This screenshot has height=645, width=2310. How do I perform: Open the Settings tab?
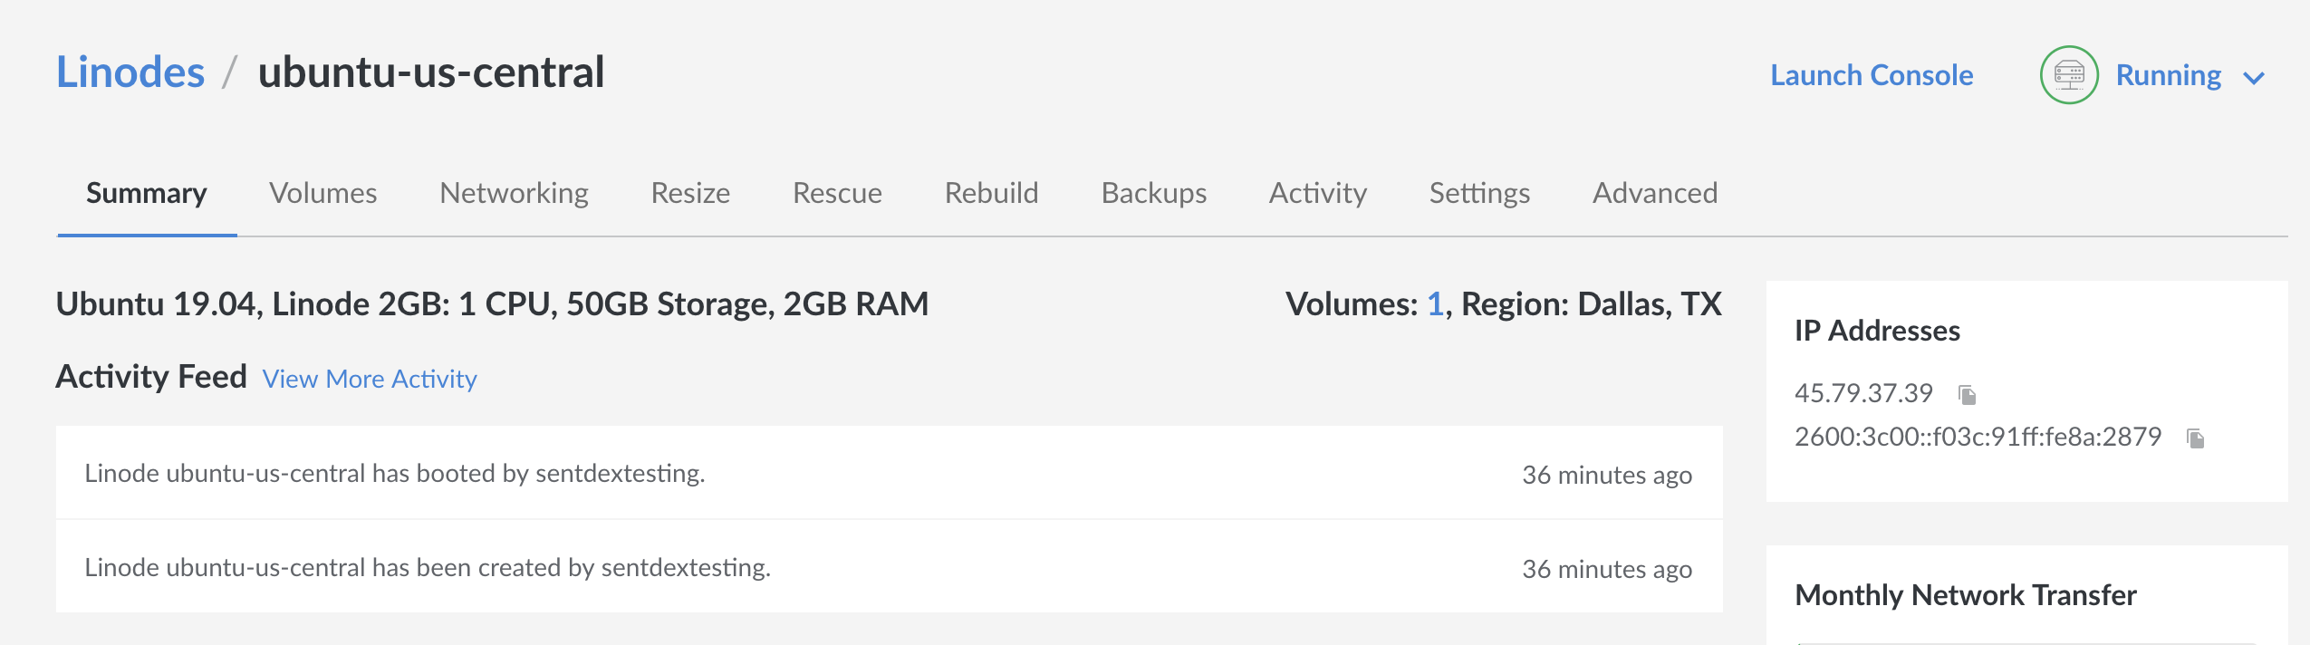(x=1479, y=193)
